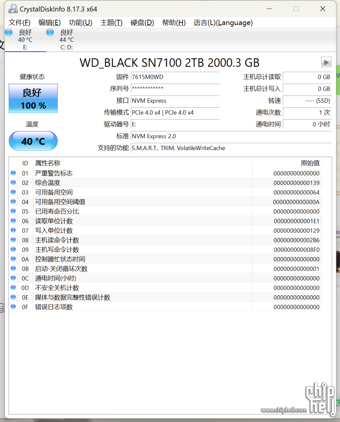Click the masked serial number field
Screen dimensions: 340x422
(175, 89)
